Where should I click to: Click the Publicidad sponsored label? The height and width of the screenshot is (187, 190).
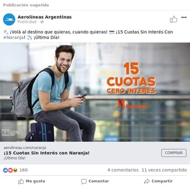(x=27, y=22)
